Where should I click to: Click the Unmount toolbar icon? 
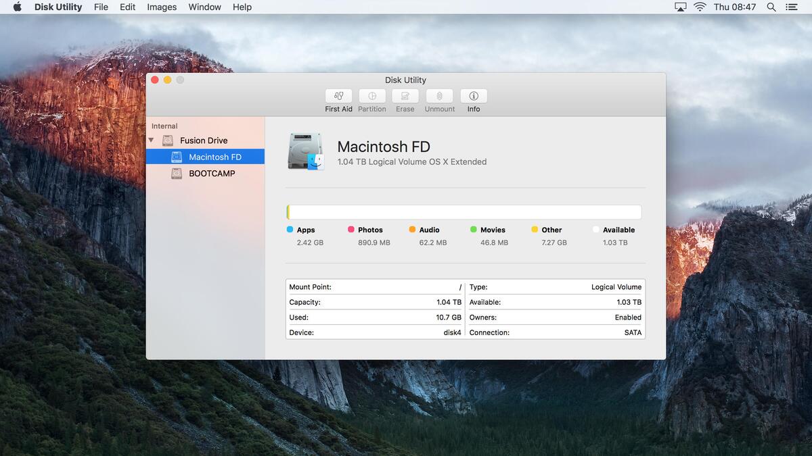439,96
